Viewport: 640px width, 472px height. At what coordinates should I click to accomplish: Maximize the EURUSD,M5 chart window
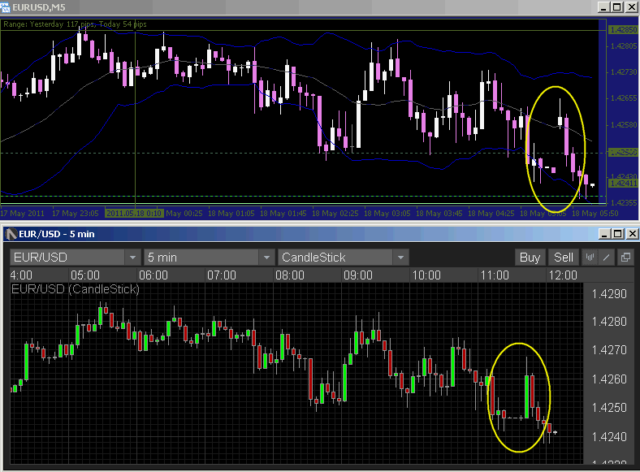pos(617,7)
